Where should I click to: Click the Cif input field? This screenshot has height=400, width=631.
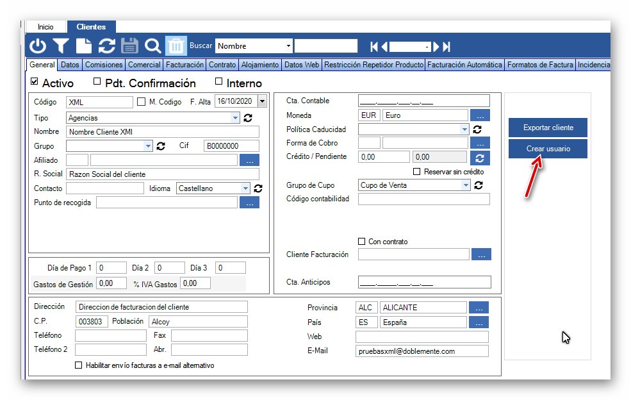coord(231,146)
